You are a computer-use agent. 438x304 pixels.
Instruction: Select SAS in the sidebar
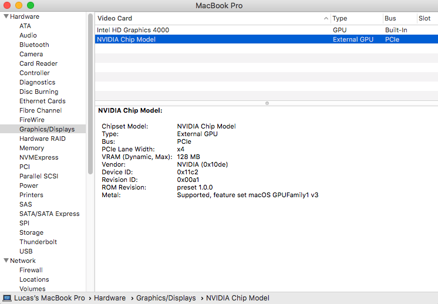[x=26, y=204]
